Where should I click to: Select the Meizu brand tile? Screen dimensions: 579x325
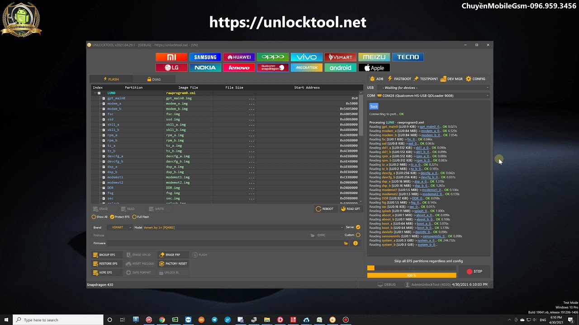click(x=374, y=57)
